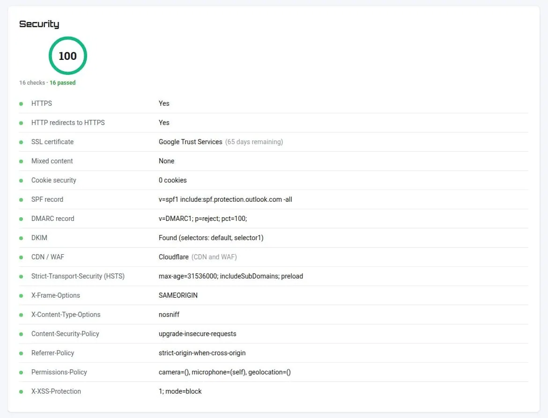Click the '(65 days remaining)' note
This screenshot has height=418, width=548.
click(x=254, y=142)
